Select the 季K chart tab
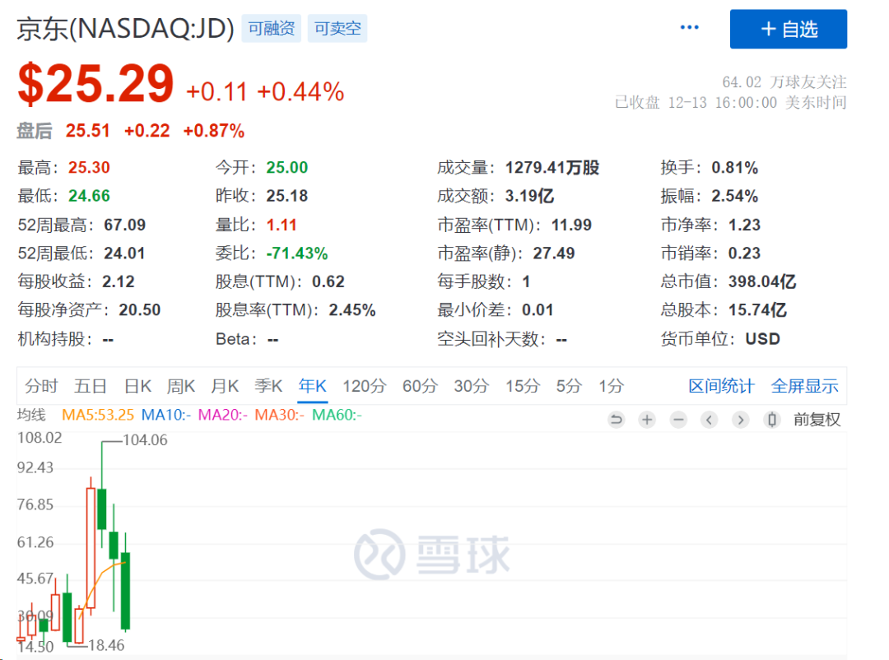The image size is (889, 660). coord(268,386)
